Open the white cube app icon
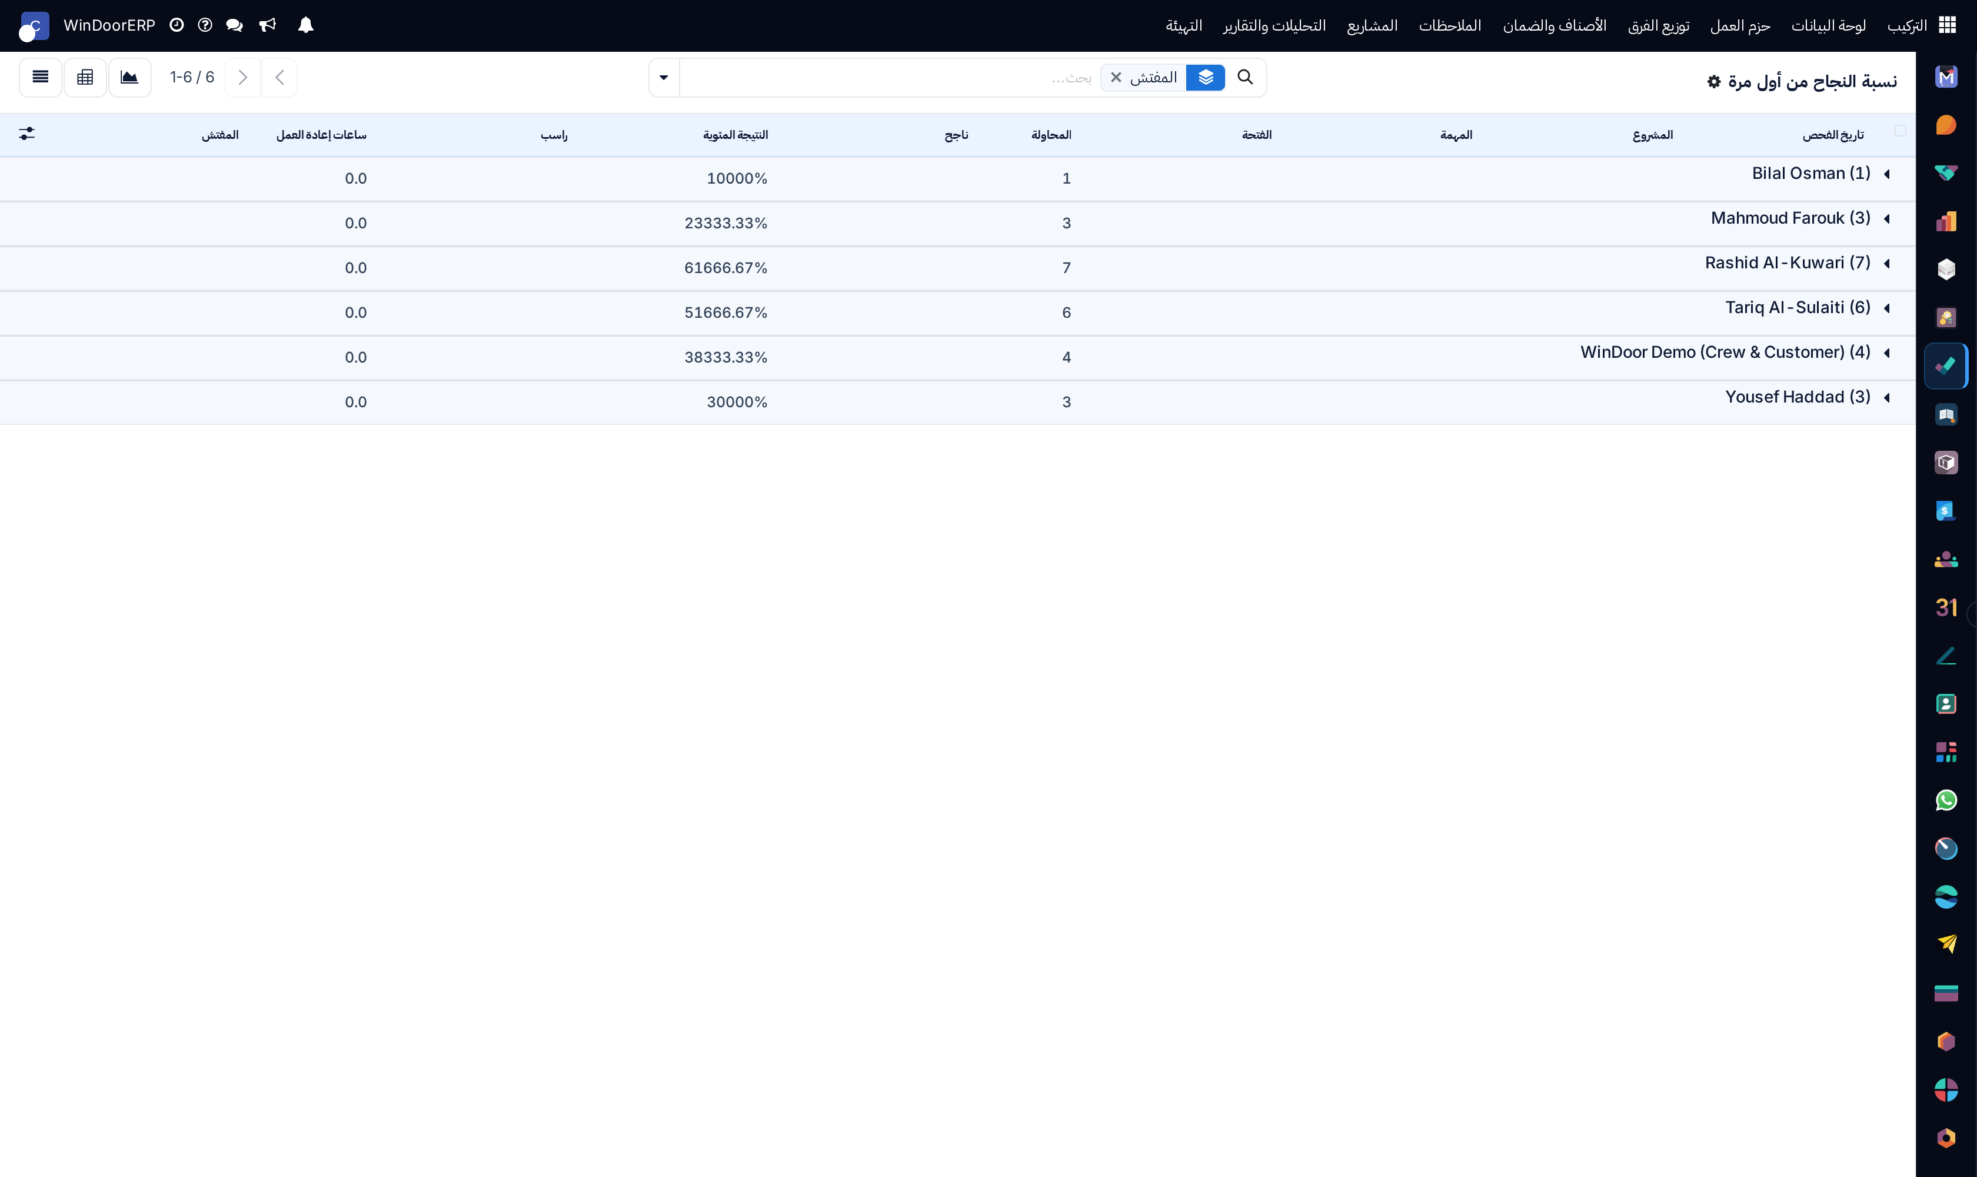This screenshot has height=1177, width=1977. [x=1946, y=270]
